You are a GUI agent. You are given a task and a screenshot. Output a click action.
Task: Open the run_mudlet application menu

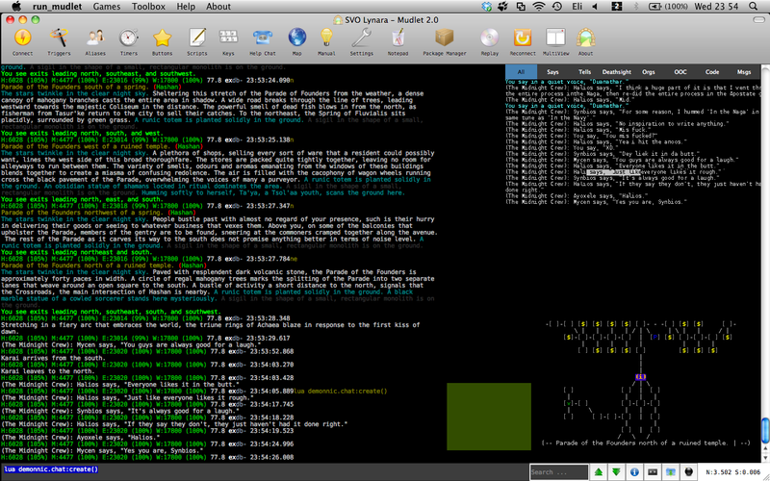coord(57,7)
